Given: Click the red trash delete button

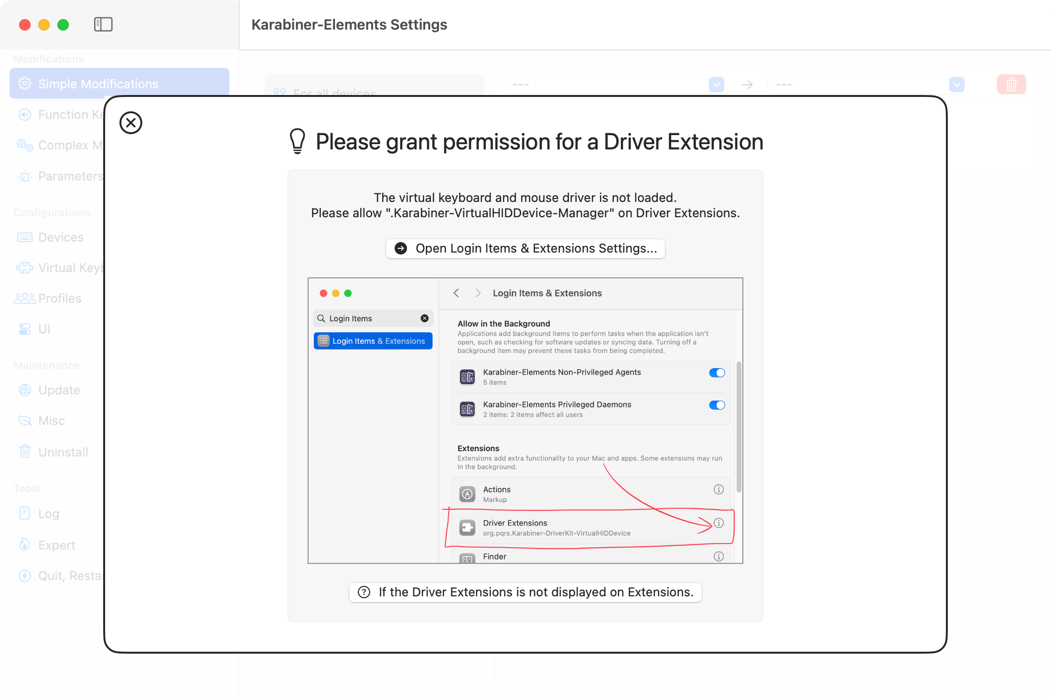Looking at the screenshot, I should tap(1011, 85).
